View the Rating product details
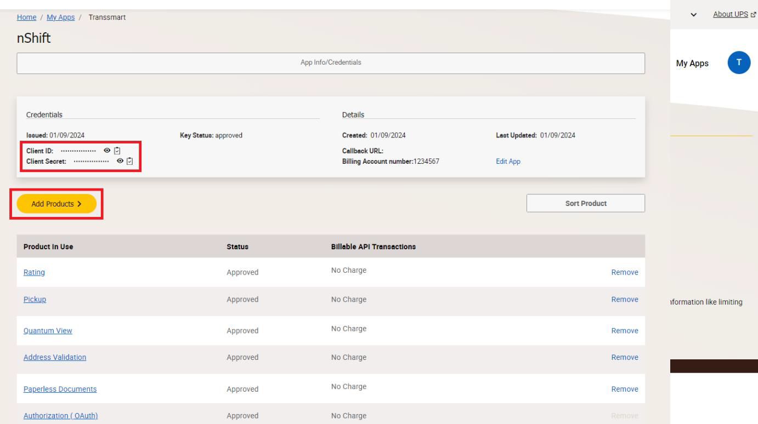The width and height of the screenshot is (758, 424). click(x=33, y=272)
